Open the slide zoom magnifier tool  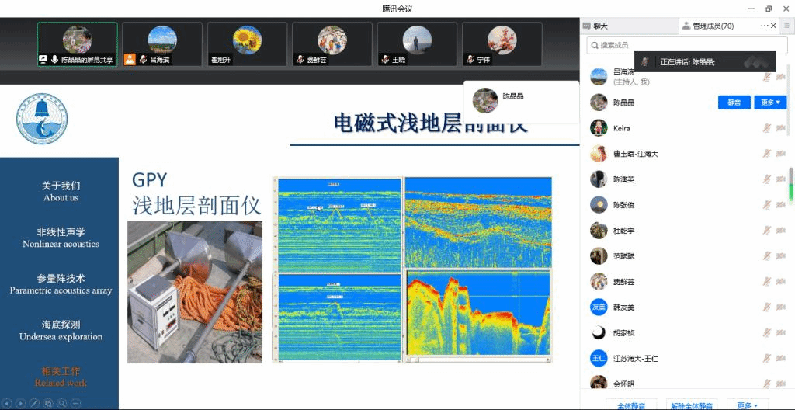62,403
